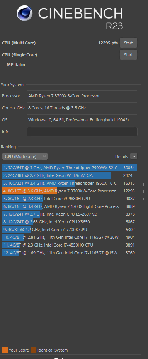Click the empty Info input field

[x=82, y=132]
